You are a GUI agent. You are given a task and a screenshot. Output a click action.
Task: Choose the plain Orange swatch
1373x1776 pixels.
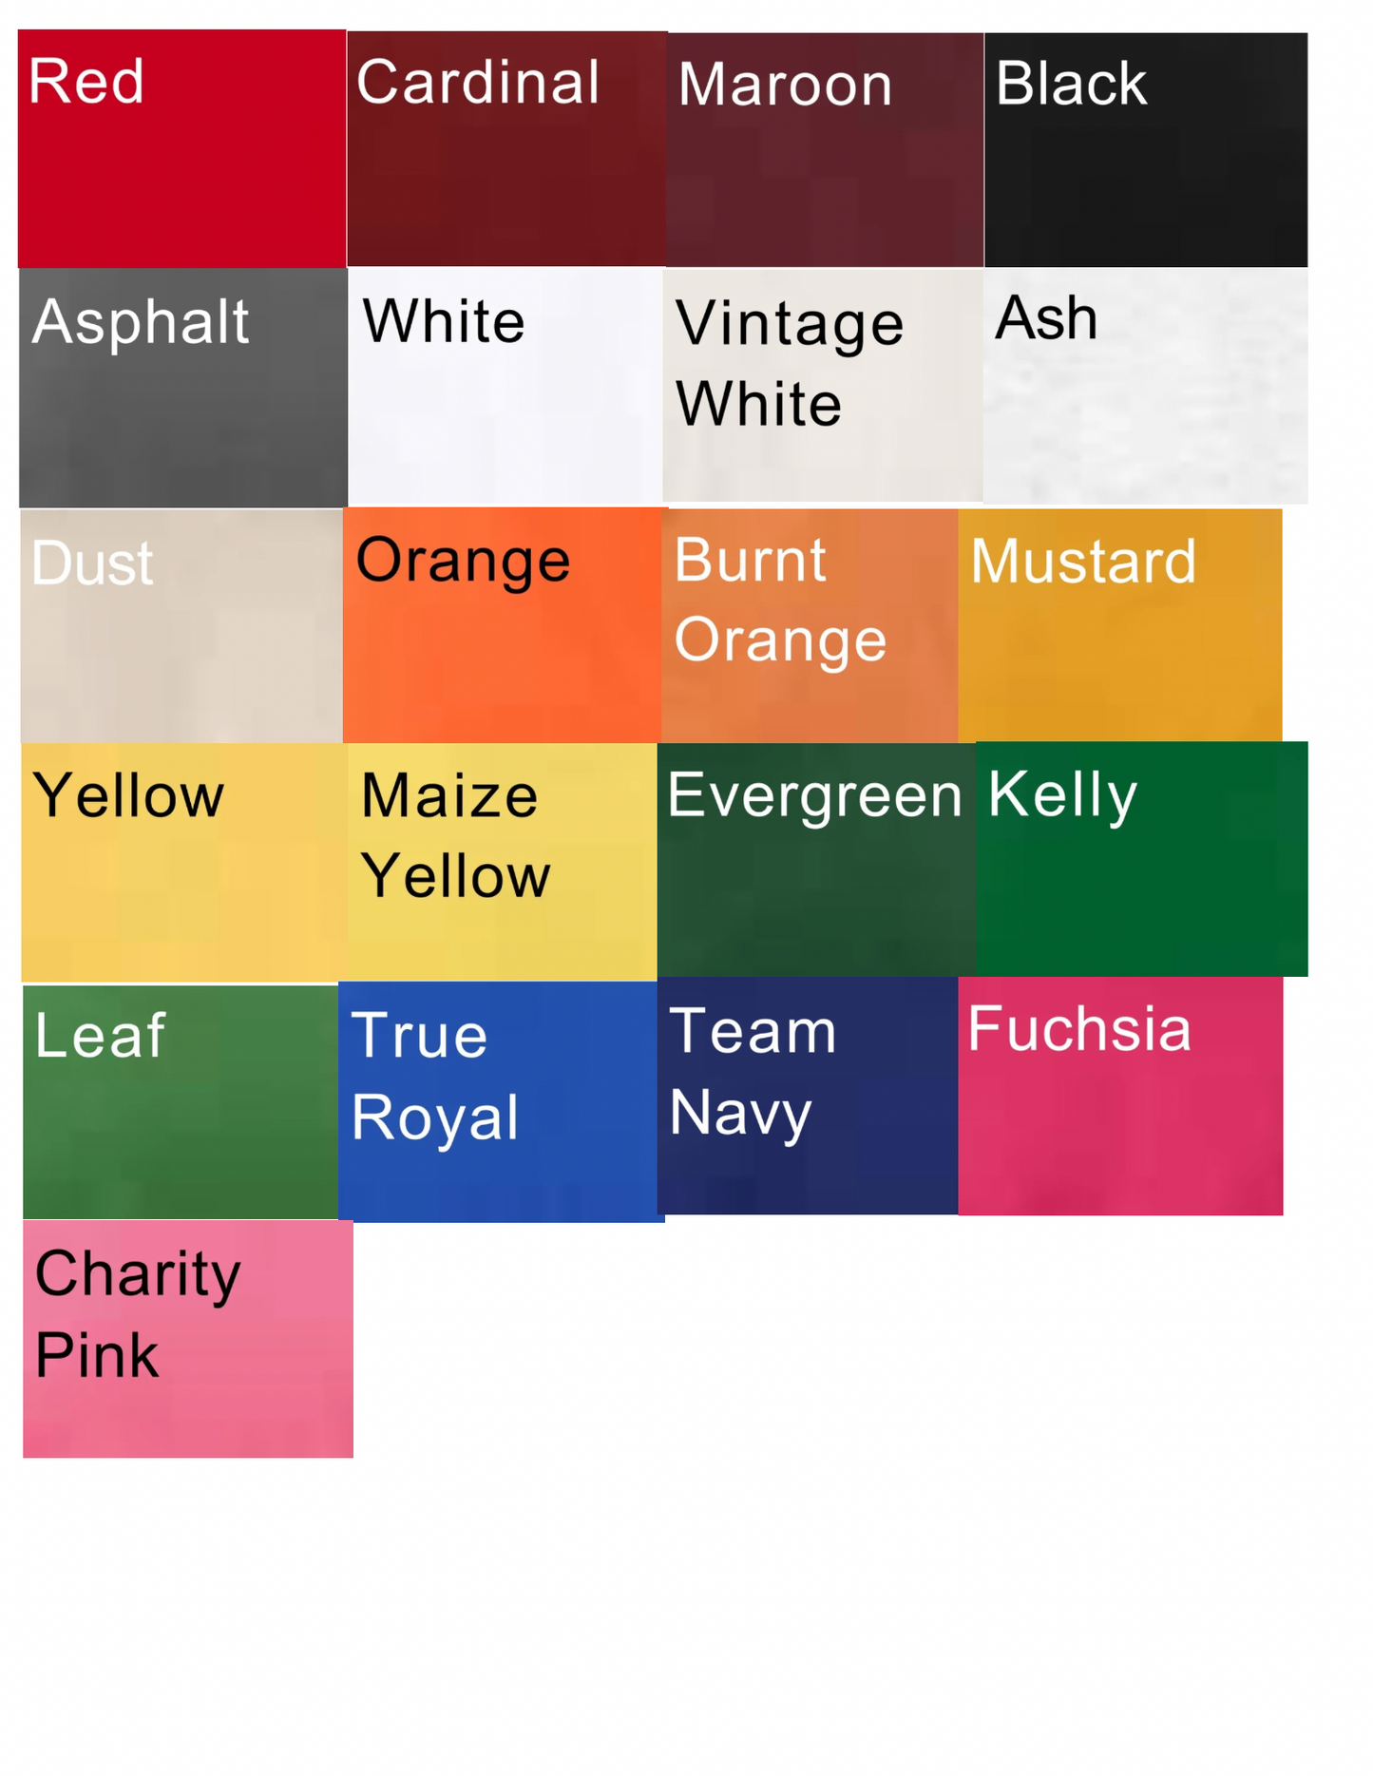click(502, 625)
